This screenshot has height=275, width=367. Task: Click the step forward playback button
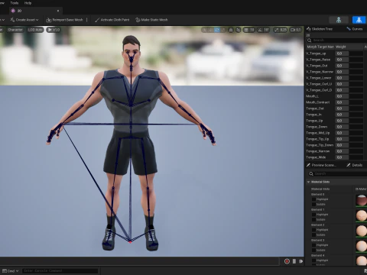(301, 261)
